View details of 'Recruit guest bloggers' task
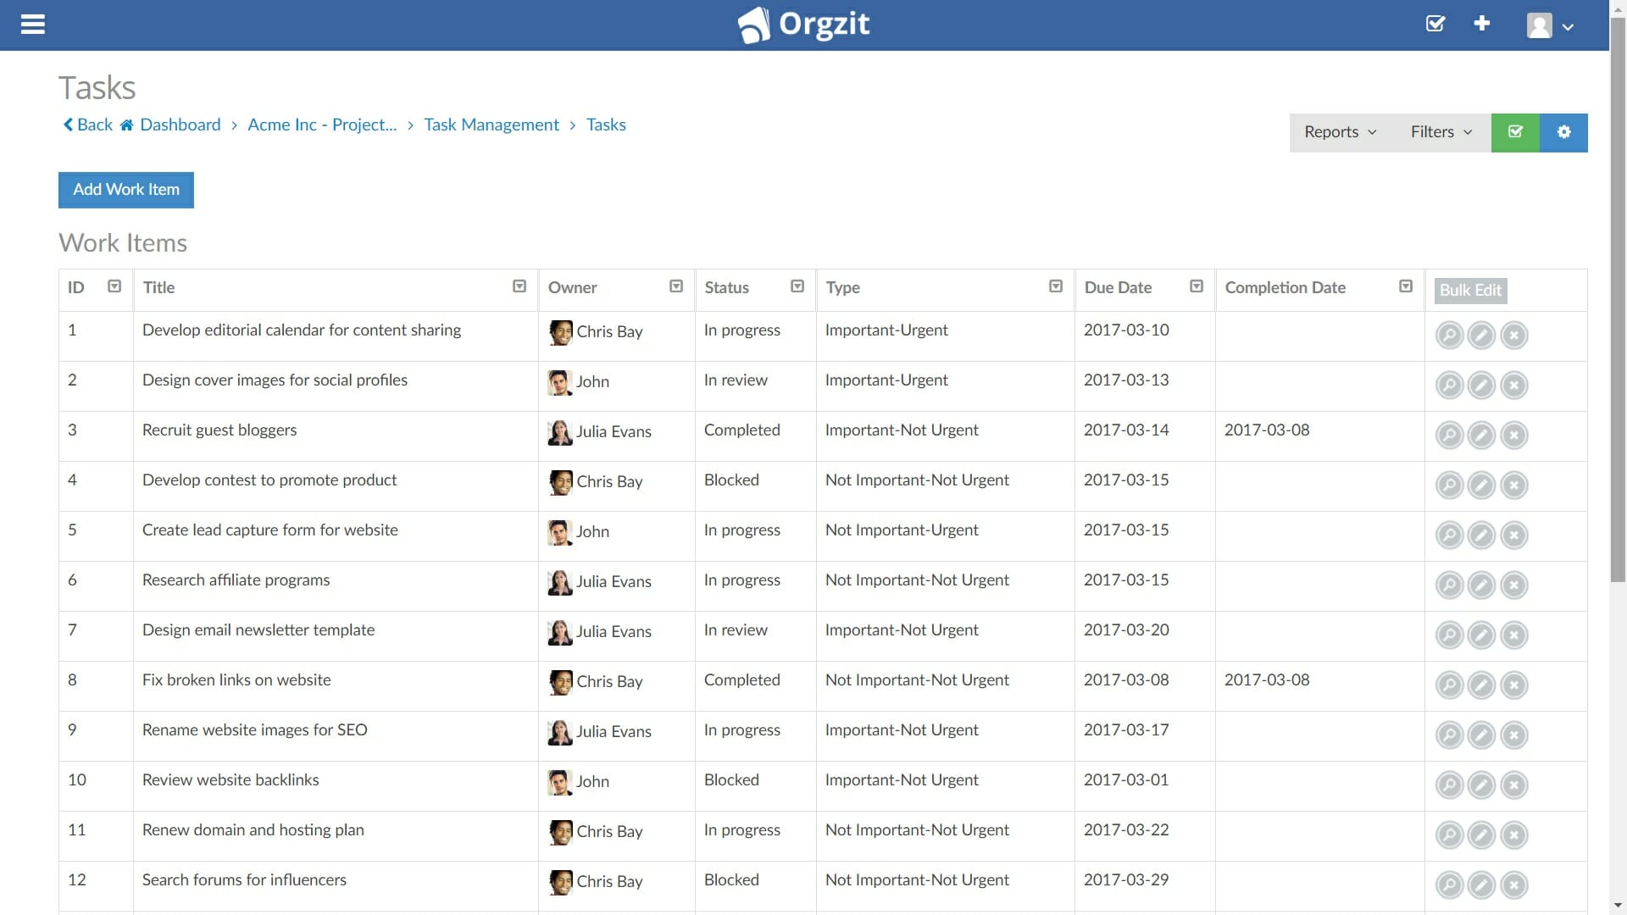The height and width of the screenshot is (915, 1627). 1449,435
